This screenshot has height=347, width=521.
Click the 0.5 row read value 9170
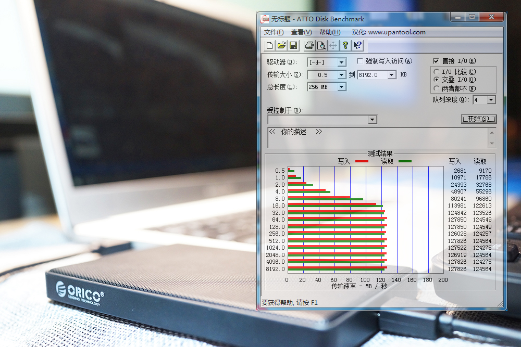[485, 171]
